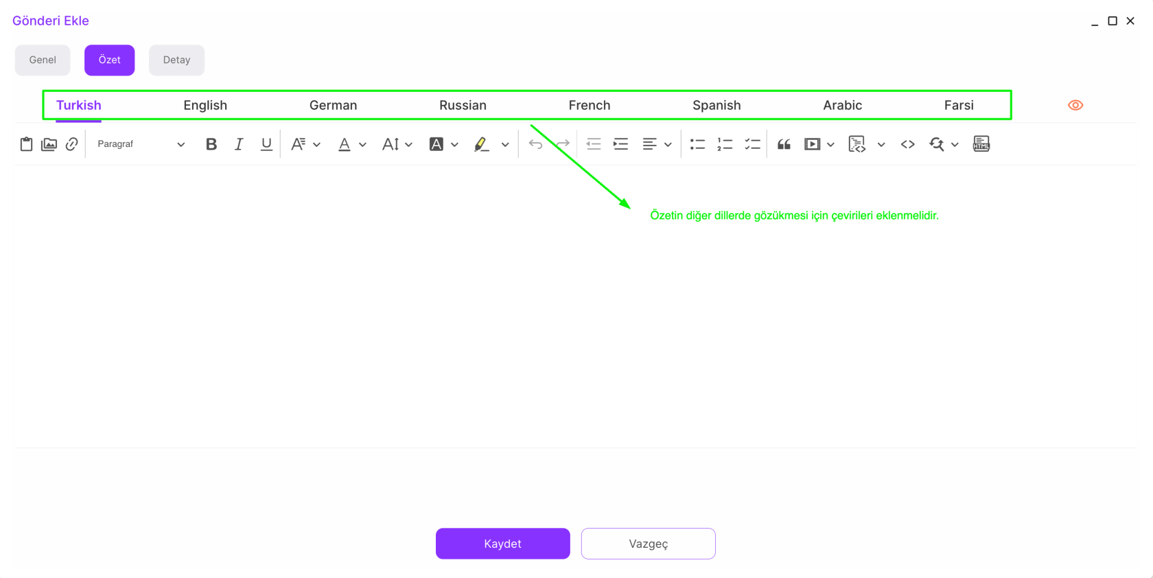Image resolution: width=1153 pixels, height=578 pixels.
Task: Toggle the orange eye preview icon
Action: [1075, 105]
